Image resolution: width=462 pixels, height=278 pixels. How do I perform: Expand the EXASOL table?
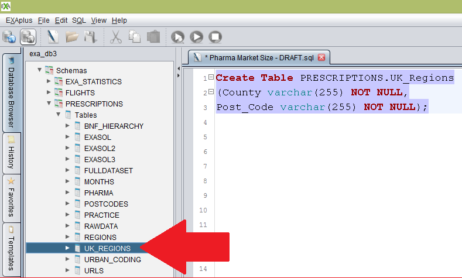point(67,137)
